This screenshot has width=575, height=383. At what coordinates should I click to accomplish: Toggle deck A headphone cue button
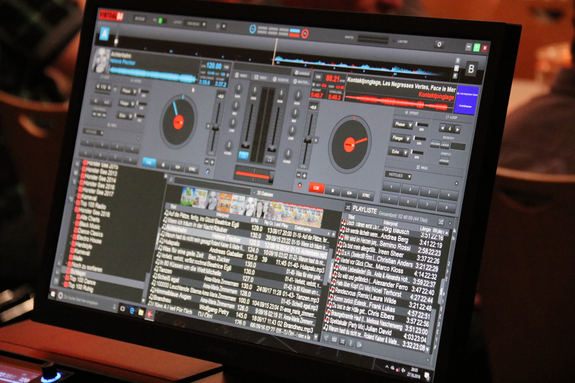[x=243, y=156]
